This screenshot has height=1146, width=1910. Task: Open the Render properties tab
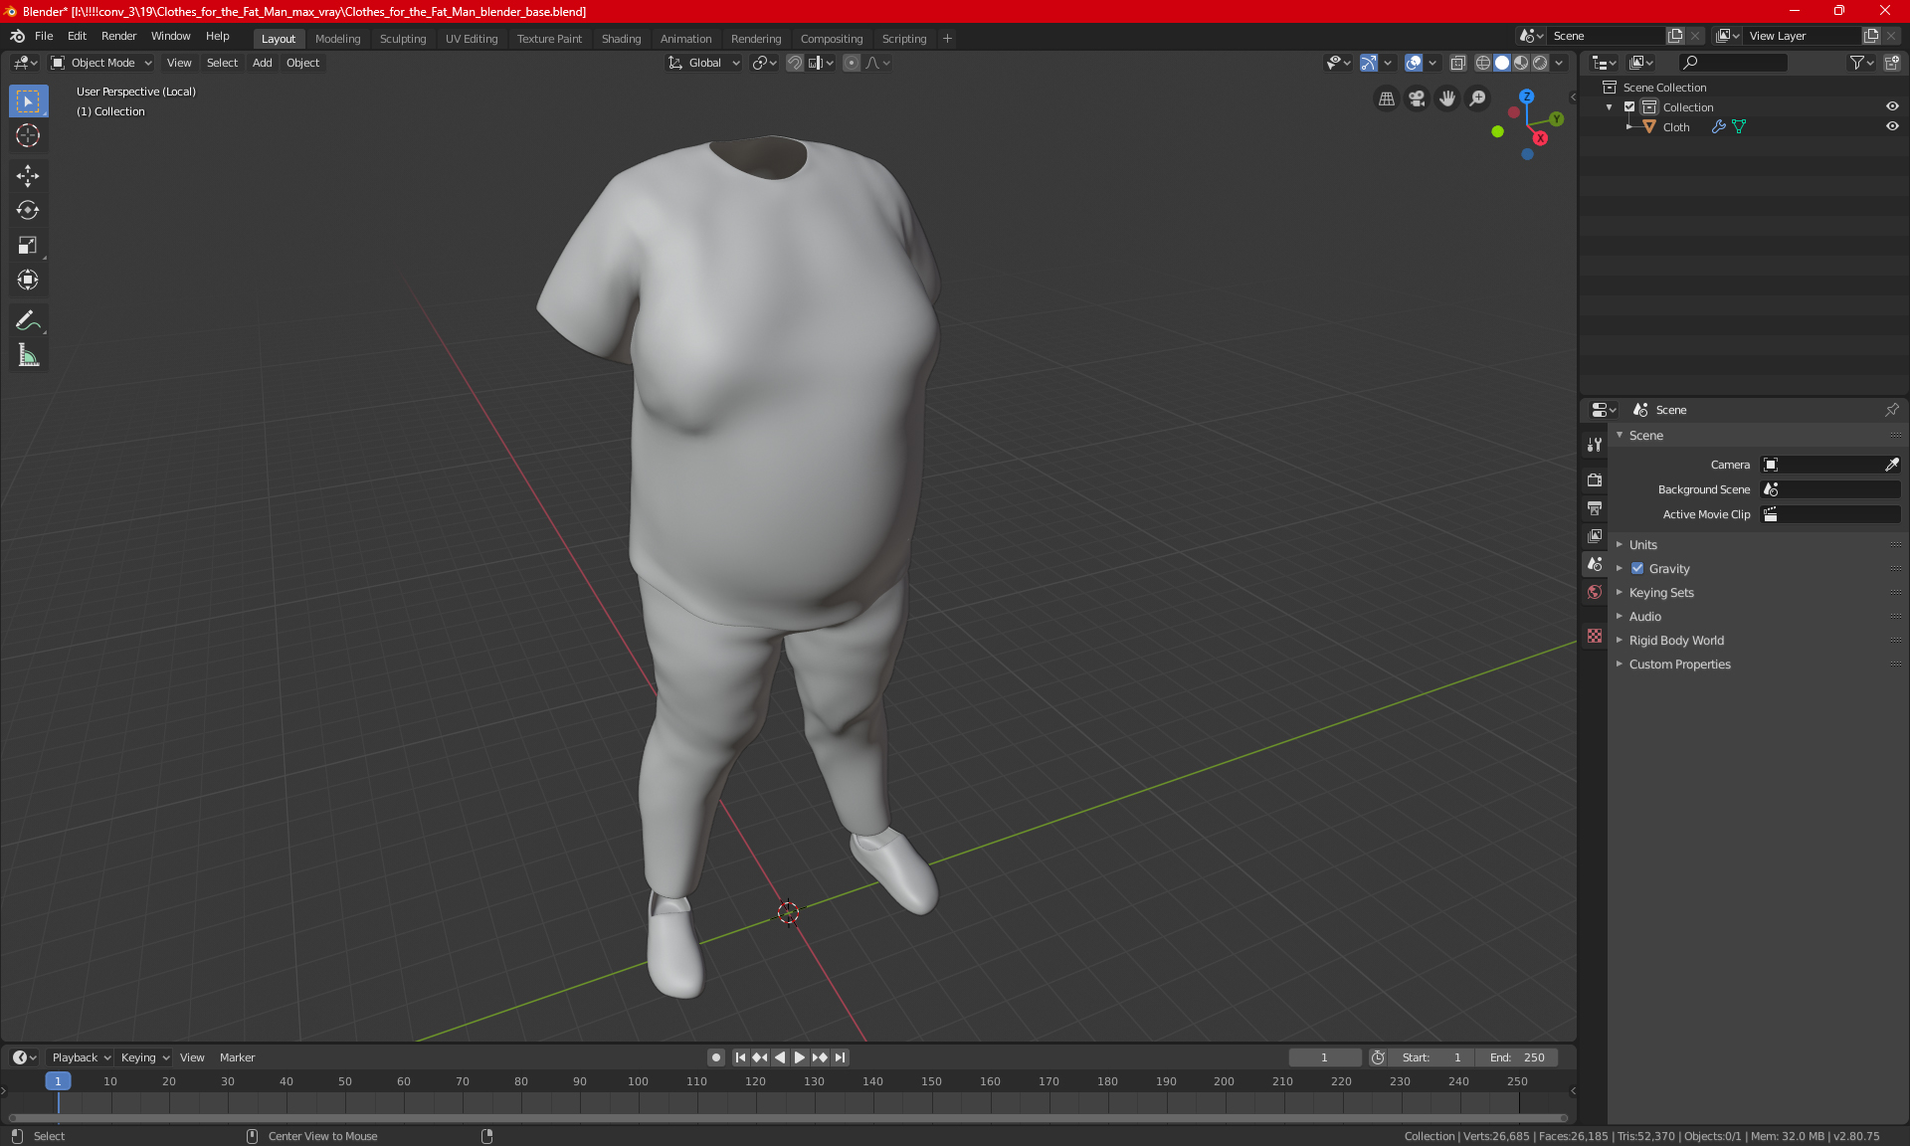click(x=1595, y=479)
